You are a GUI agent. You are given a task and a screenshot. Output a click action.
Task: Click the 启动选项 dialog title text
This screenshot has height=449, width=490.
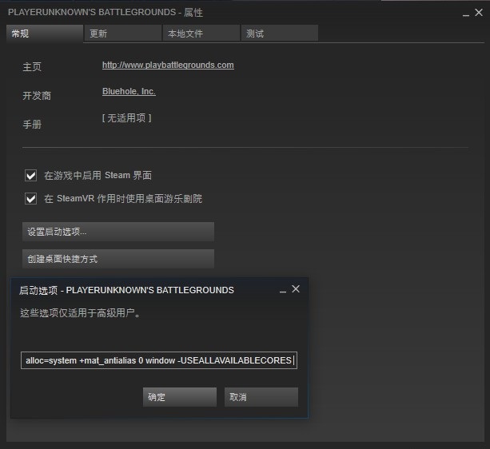pyautogui.click(x=126, y=290)
